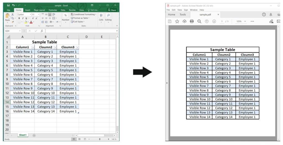Add a new sheet with plus icon
283x145 pixels.
[34, 135]
